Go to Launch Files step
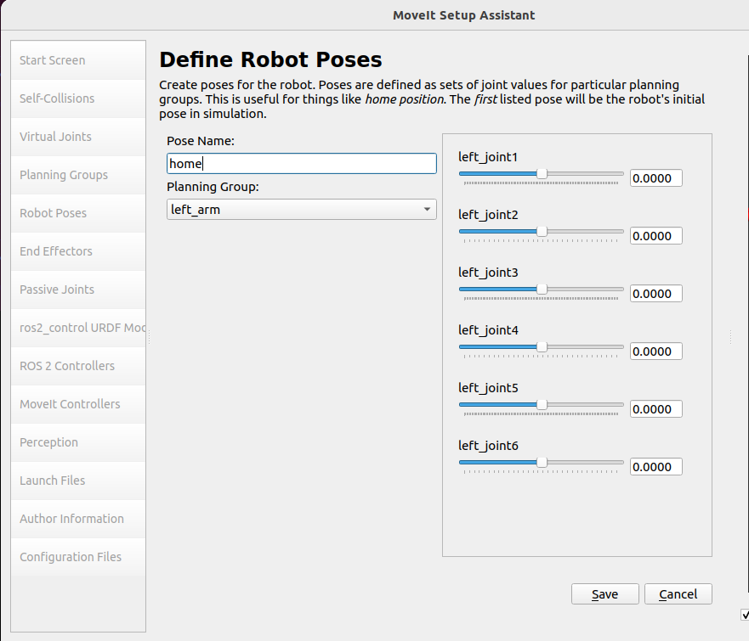 78,481
